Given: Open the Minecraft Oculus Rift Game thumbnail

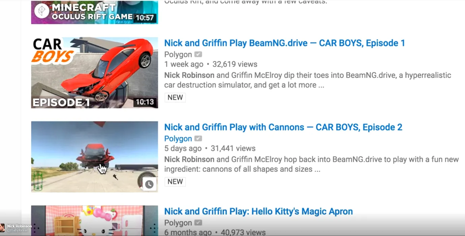Looking at the screenshot, I should [94, 12].
